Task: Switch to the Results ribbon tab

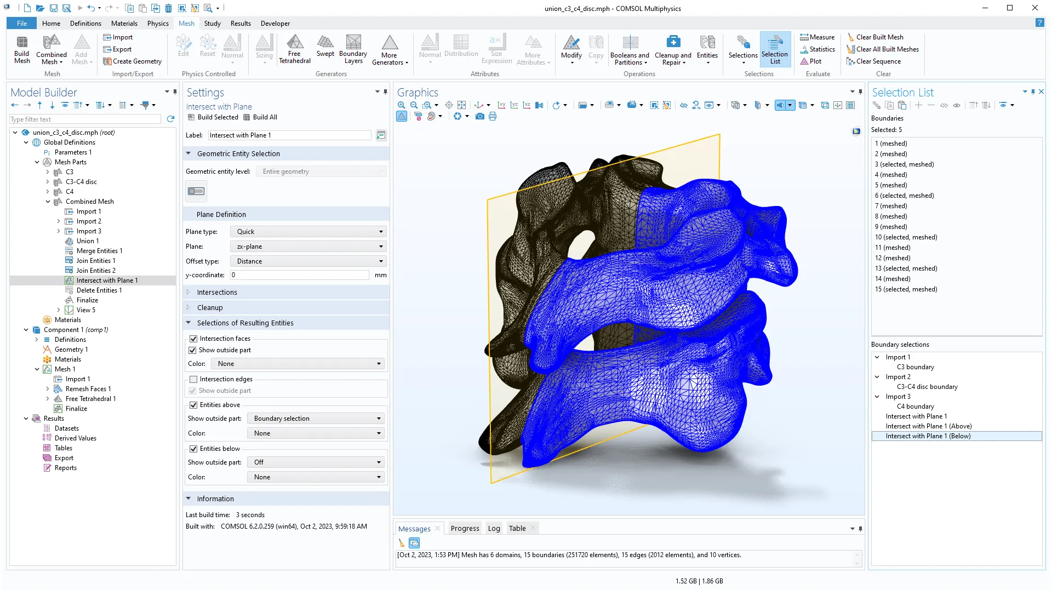Action: [241, 24]
